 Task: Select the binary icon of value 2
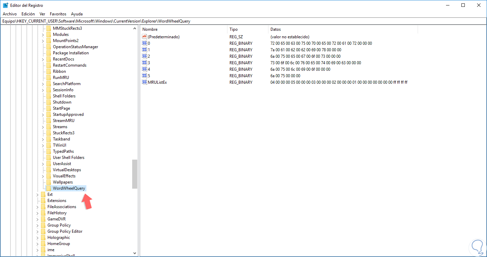point(144,56)
